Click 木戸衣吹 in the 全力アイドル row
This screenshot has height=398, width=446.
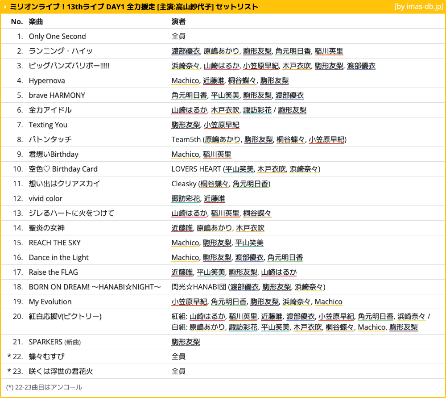pos(225,110)
